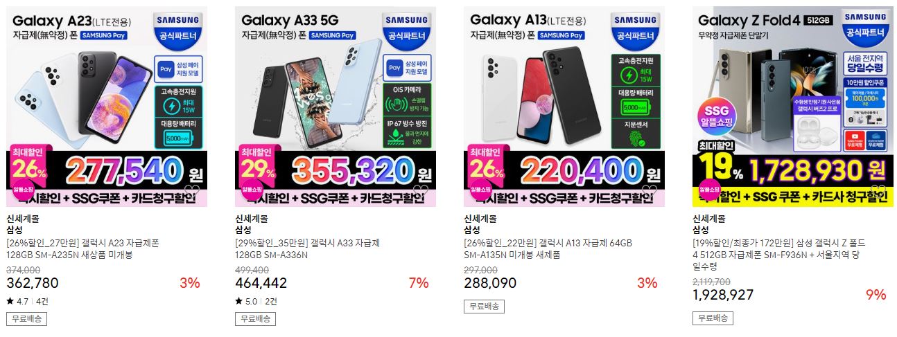Click the star rating 5.0 for Galaxy A33

(x=246, y=302)
